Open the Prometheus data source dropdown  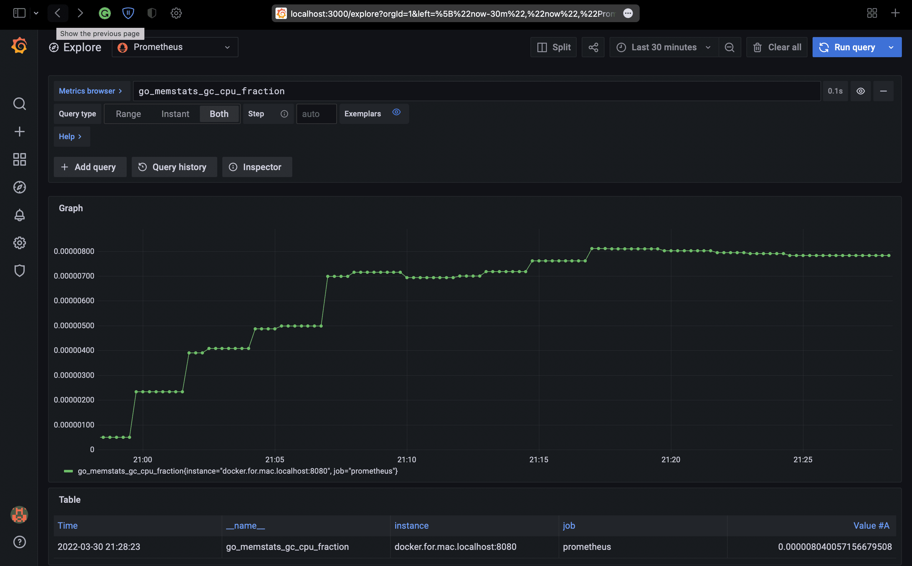(x=175, y=47)
